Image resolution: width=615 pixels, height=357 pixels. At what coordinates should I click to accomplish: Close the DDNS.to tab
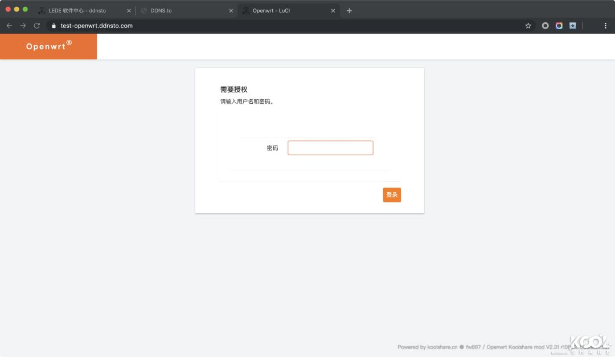(x=231, y=10)
